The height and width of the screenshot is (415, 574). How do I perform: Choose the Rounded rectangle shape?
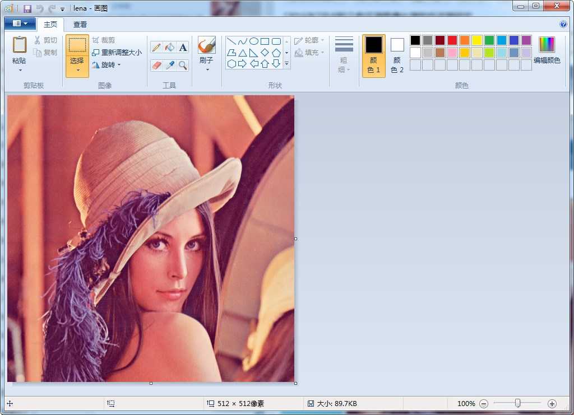click(x=276, y=41)
